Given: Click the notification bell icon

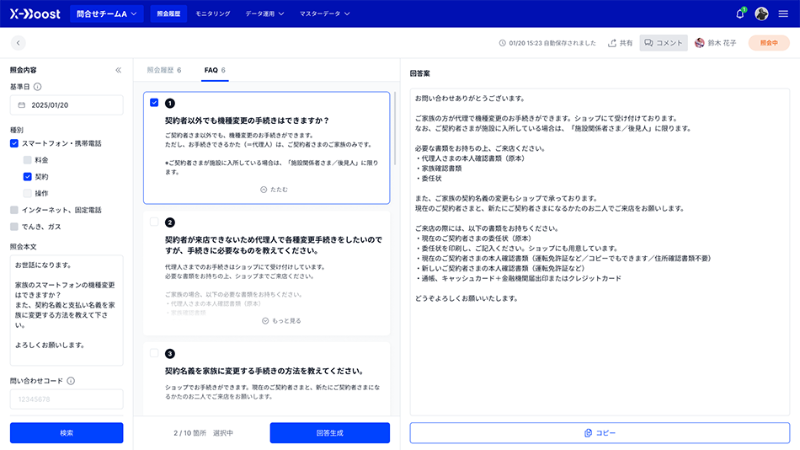Looking at the screenshot, I should pos(740,13).
